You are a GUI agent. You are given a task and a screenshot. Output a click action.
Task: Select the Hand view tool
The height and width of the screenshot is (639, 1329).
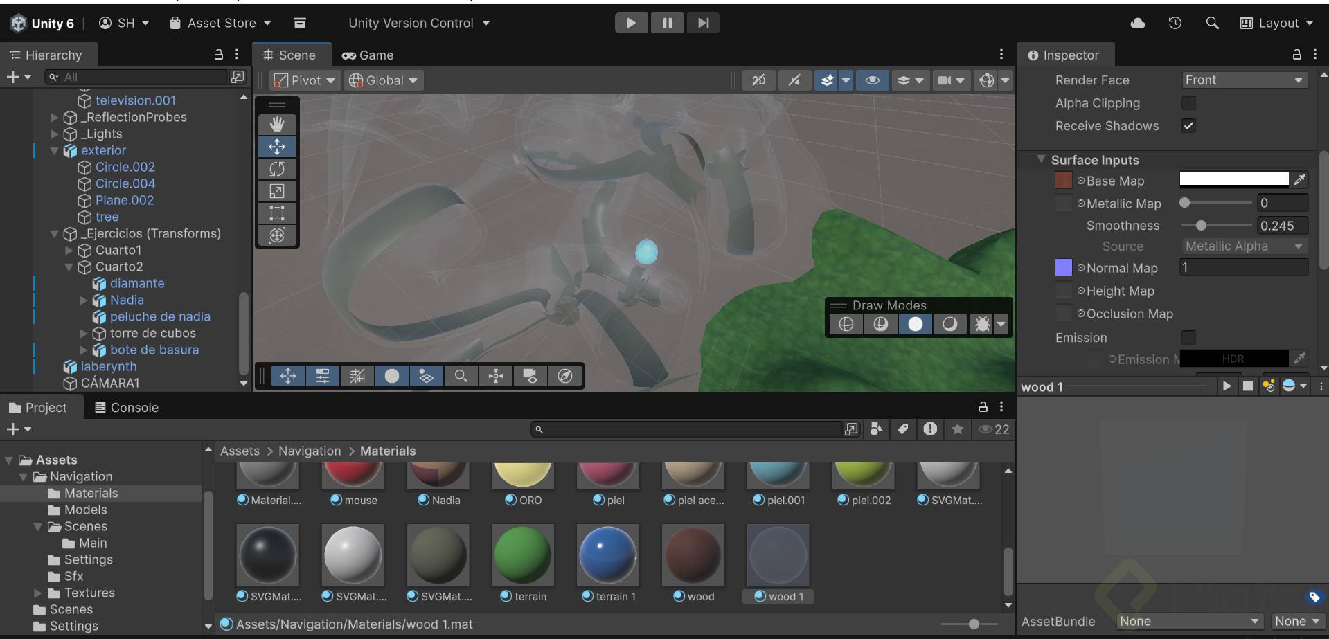pos(277,125)
